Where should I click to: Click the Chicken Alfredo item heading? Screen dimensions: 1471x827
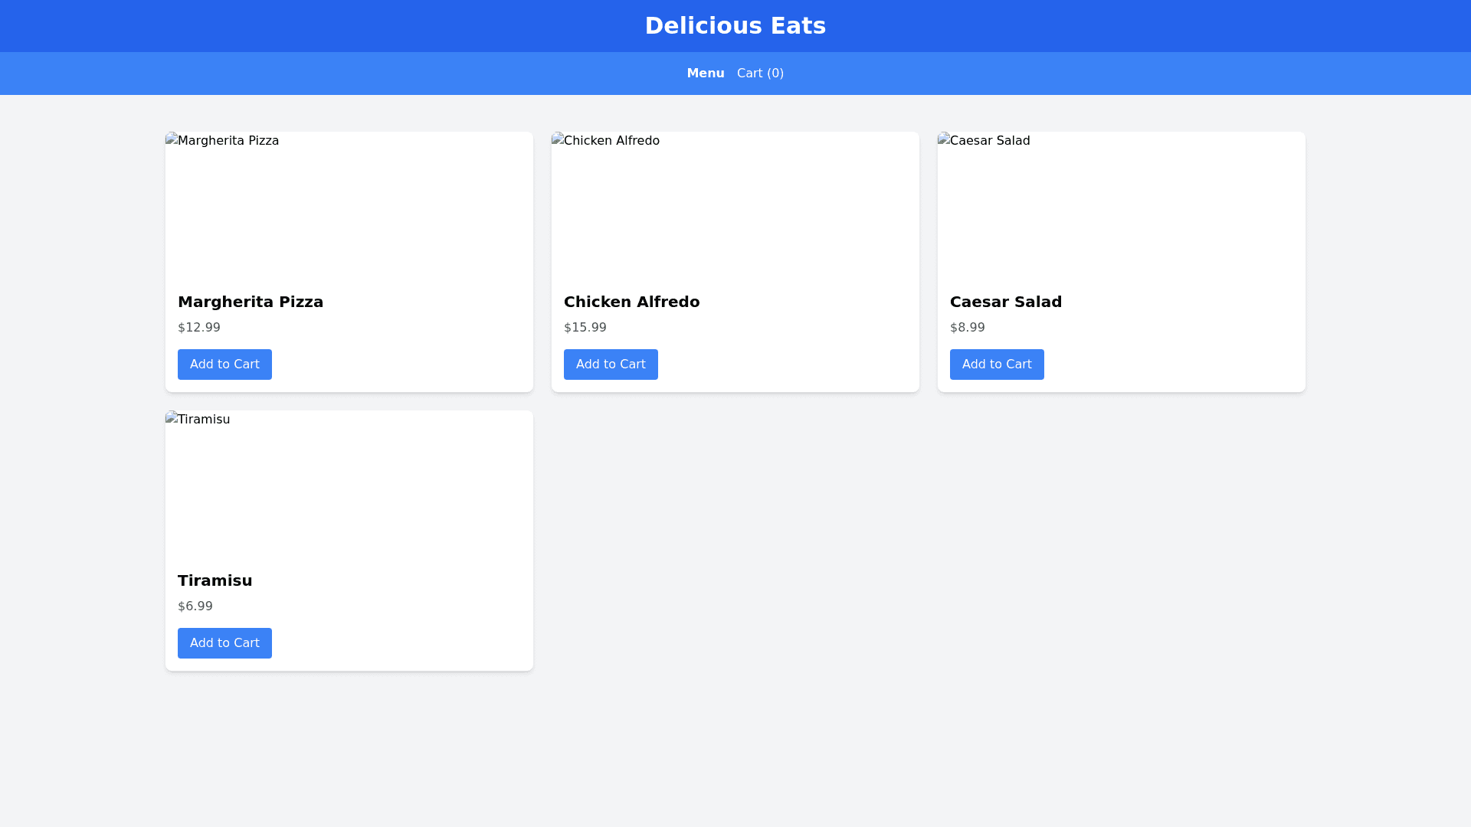(x=631, y=302)
